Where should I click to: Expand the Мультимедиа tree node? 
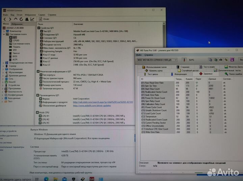coord(3,72)
